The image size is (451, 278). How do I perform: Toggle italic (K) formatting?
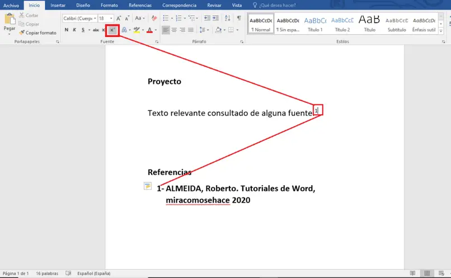pyautogui.click(x=74, y=30)
